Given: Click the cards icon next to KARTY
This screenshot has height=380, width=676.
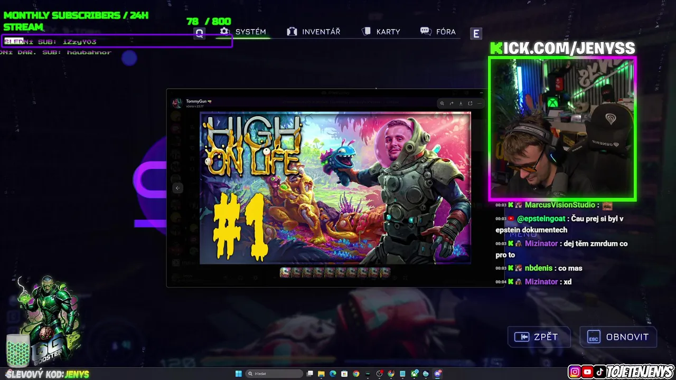Looking at the screenshot, I should coord(367,32).
